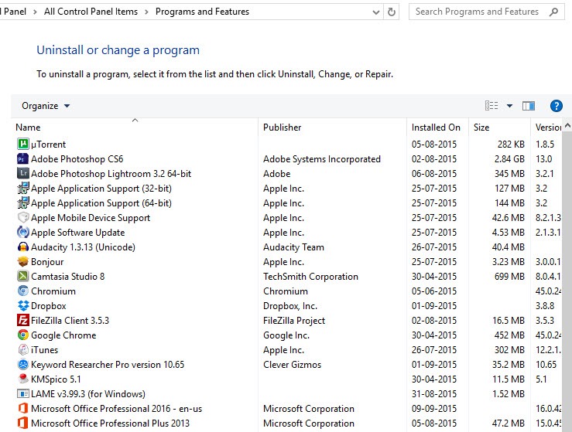
Task: Sort by the Publisher column header
Action: pyautogui.click(x=332, y=127)
